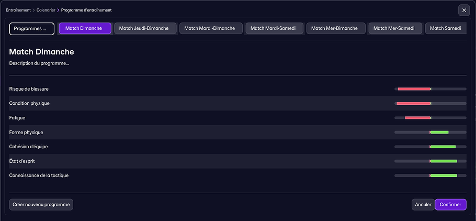
Task: Click the Entraînement breadcrumb link
Action: point(18,10)
